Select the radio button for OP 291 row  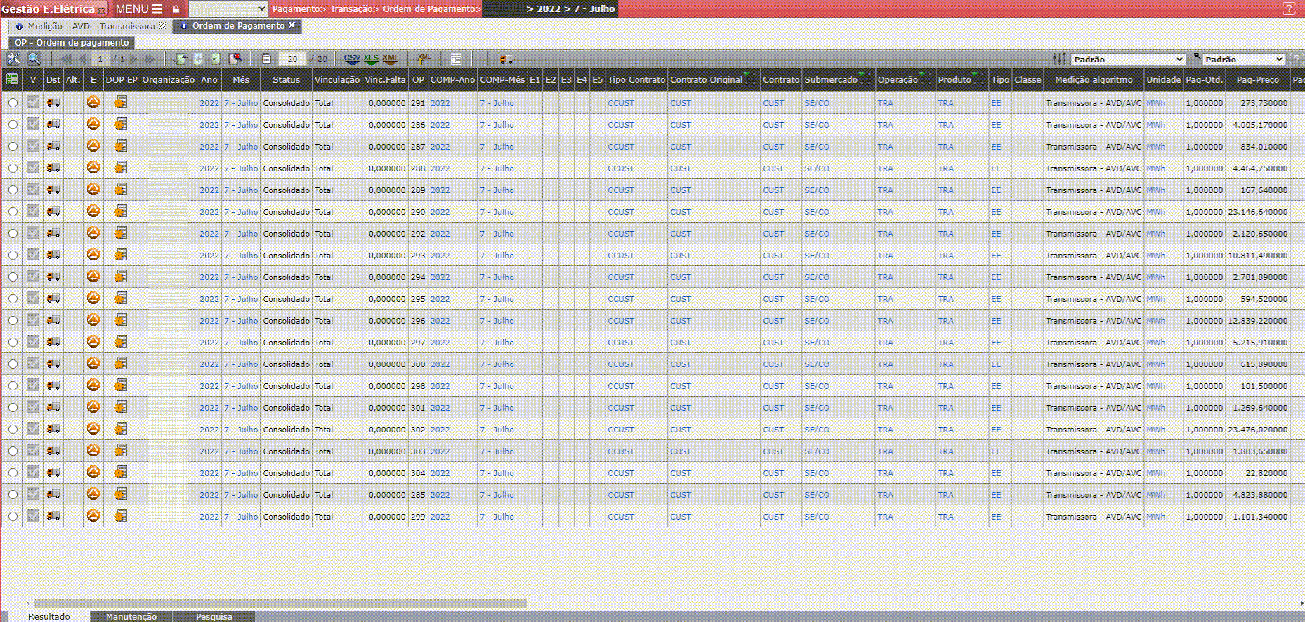[13, 103]
